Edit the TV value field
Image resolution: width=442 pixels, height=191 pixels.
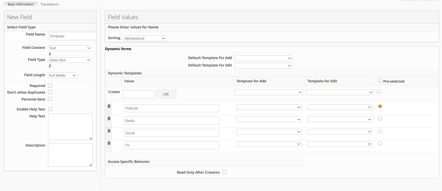click(x=172, y=145)
